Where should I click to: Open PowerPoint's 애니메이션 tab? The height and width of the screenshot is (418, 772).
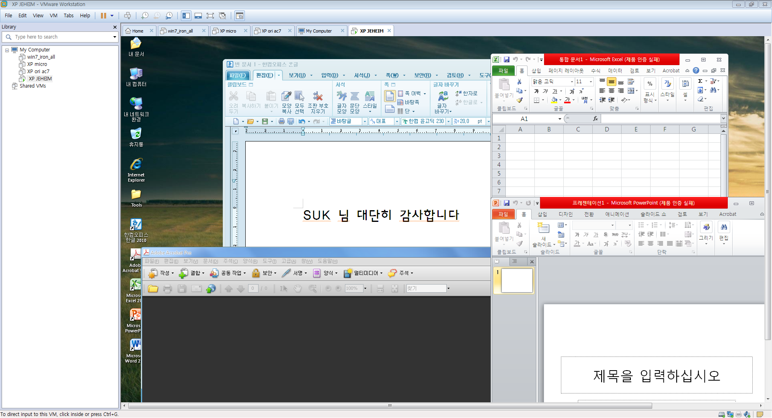tap(617, 214)
